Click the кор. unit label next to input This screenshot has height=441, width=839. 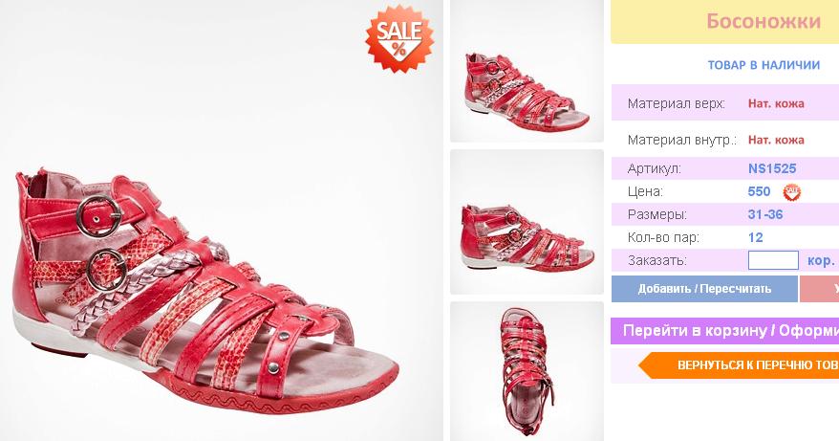[x=821, y=261]
